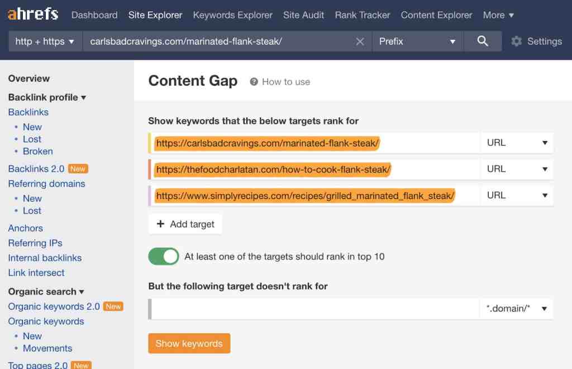Viewport: 572px width, 369px height.
Task: View Broken backlinks in the sidebar
Action: point(37,151)
